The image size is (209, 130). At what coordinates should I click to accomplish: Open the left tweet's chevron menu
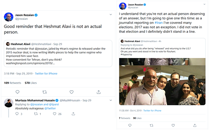(x=111, y=14)
